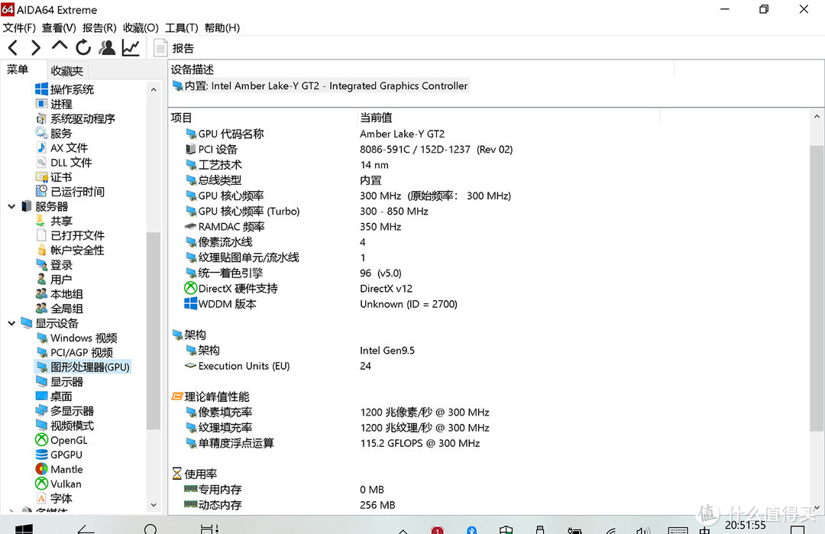825x534 pixels.
Task: Select 证书 tree item
Action: [x=53, y=177]
